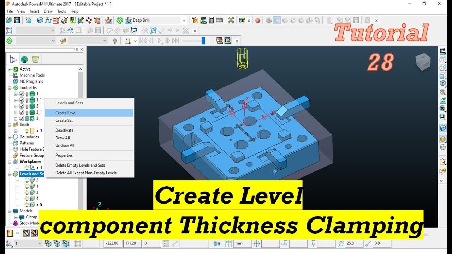Open the Explorer tree tab icon
Screen dimensions: 452x254
coord(13,59)
